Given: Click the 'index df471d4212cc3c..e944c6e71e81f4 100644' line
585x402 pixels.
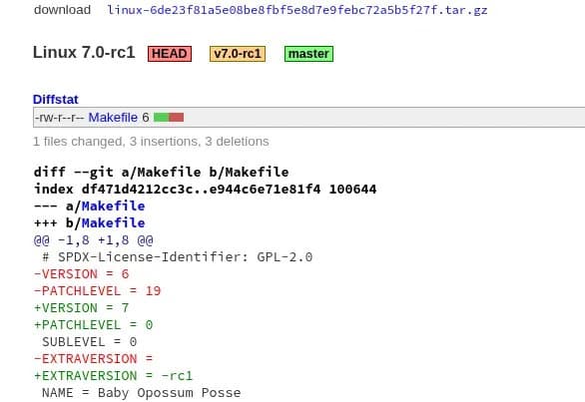Looking at the screenshot, I should point(205,190).
